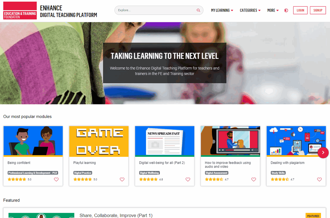Focus the Explore search field

click(159, 10)
